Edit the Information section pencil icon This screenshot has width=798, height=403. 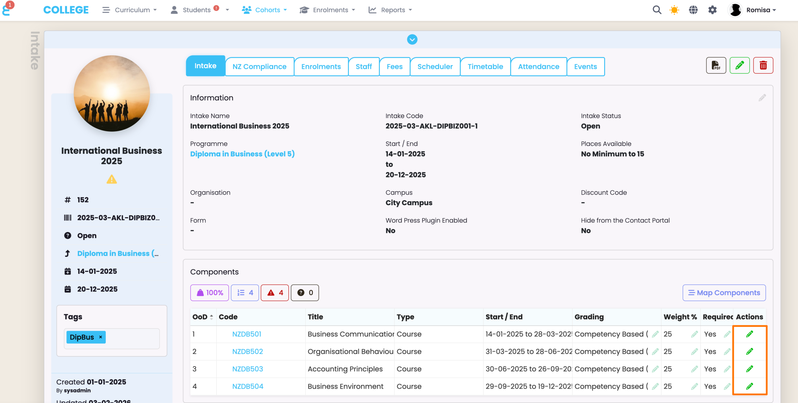tap(762, 98)
